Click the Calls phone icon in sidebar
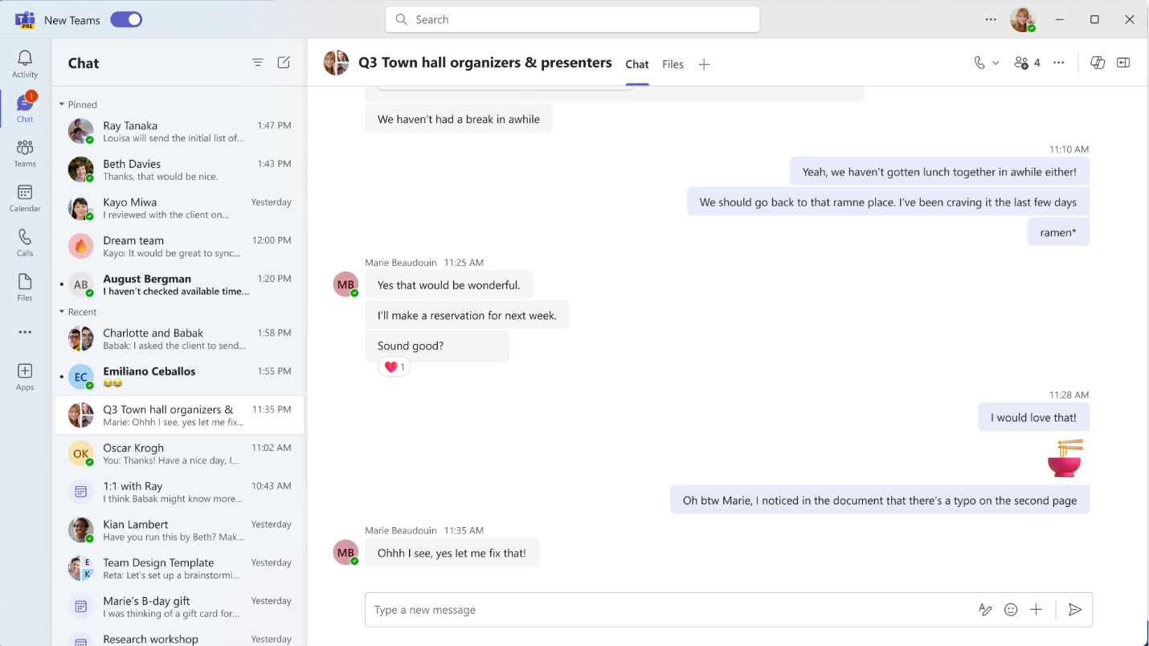Viewport: 1149px width, 646px height. (25, 242)
